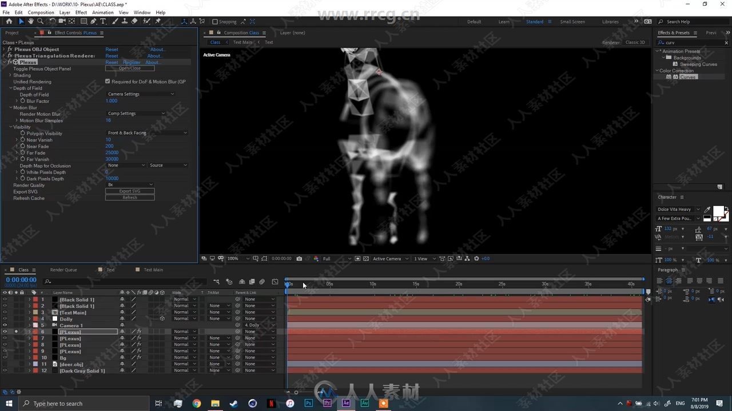Switch to the Project panel tab

tap(11, 33)
